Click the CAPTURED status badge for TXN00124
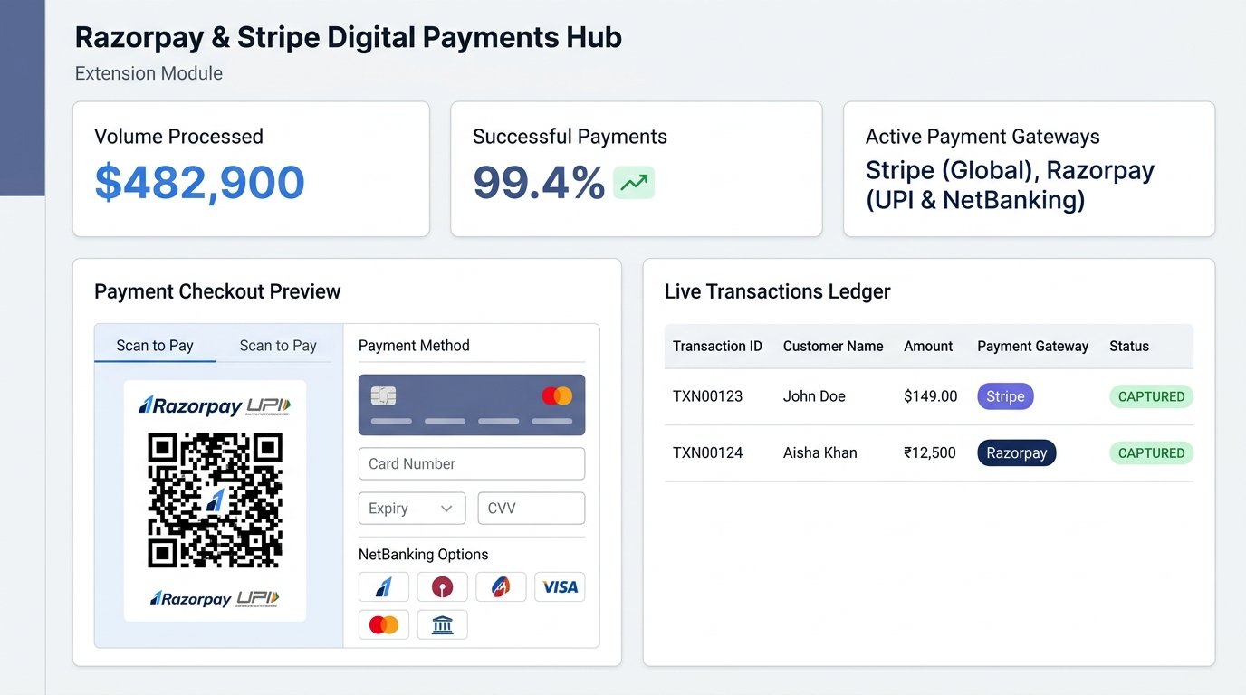 click(1152, 453)
